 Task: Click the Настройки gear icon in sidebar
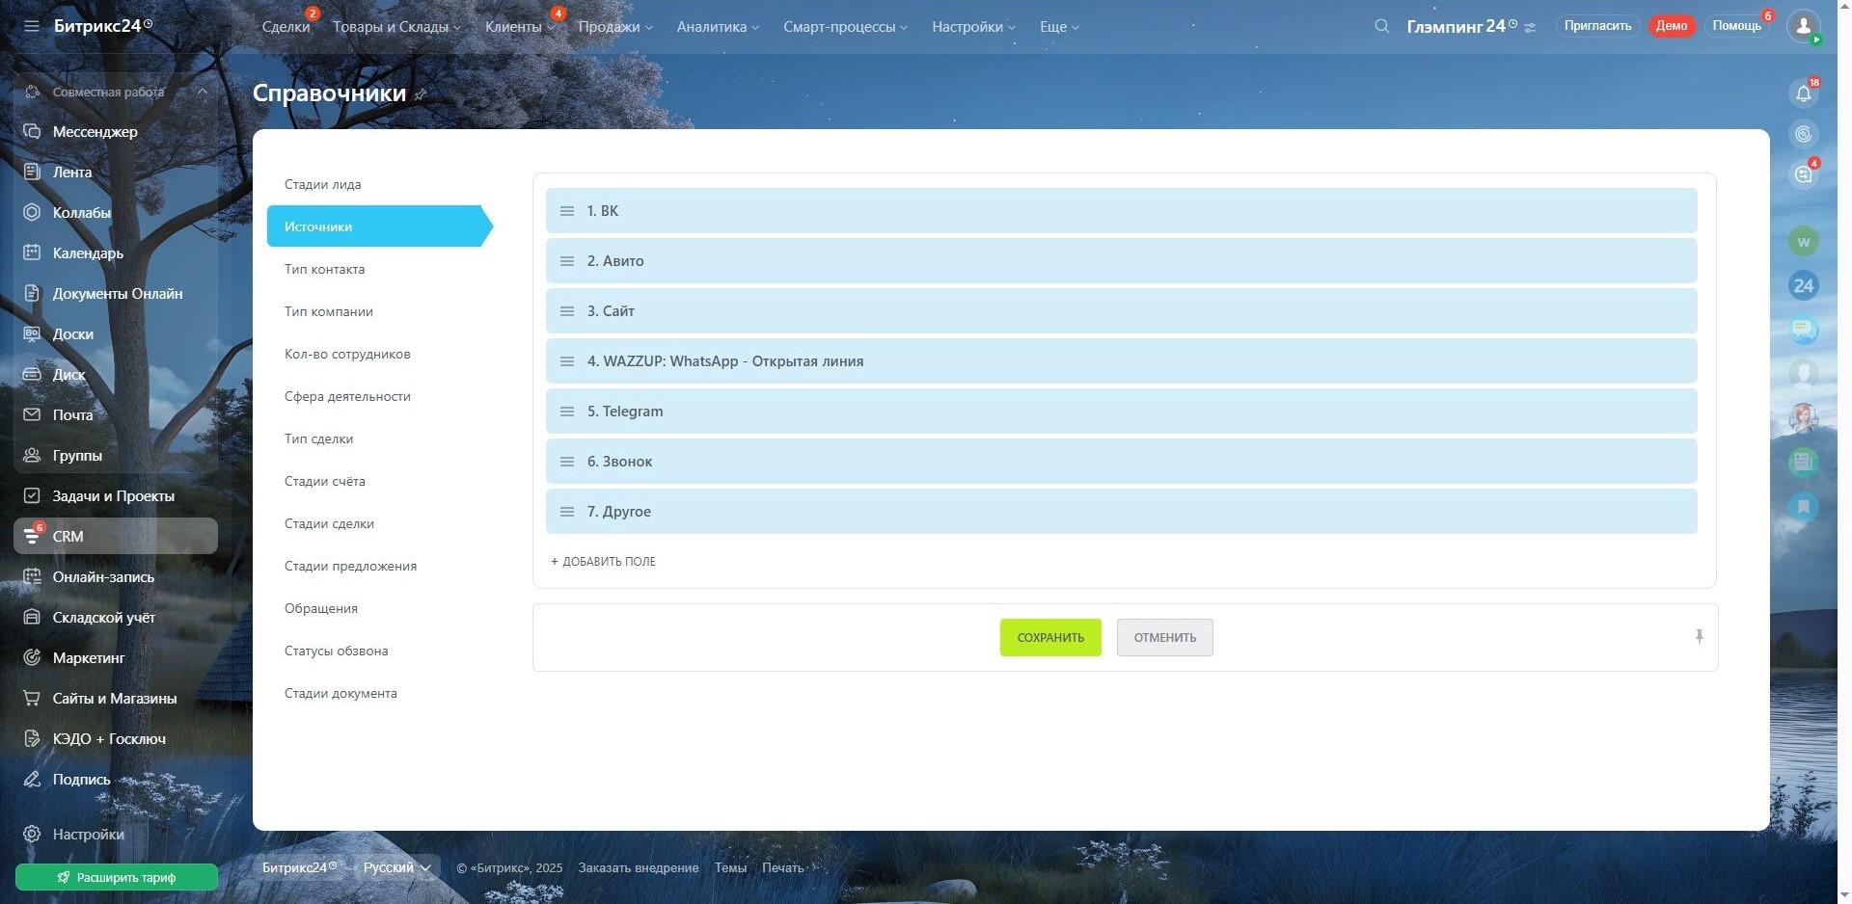coord(32,834)
